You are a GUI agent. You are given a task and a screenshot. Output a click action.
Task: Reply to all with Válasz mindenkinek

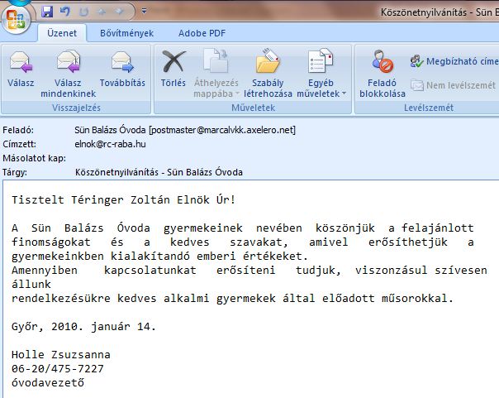(68, 74)
